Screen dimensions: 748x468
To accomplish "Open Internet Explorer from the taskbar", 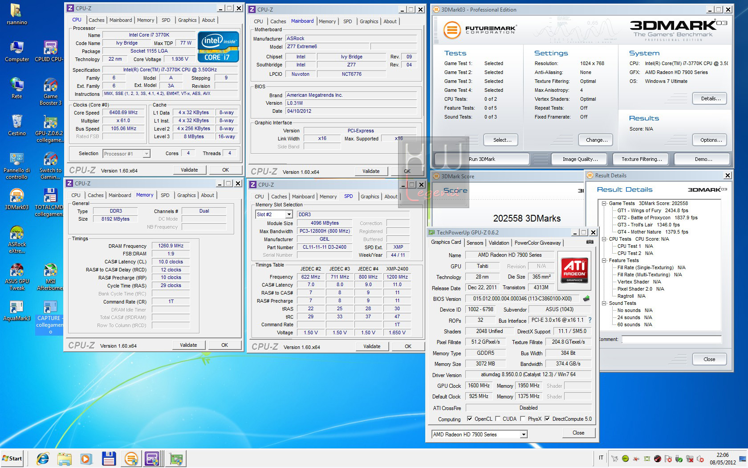I will tap(43, 458).
